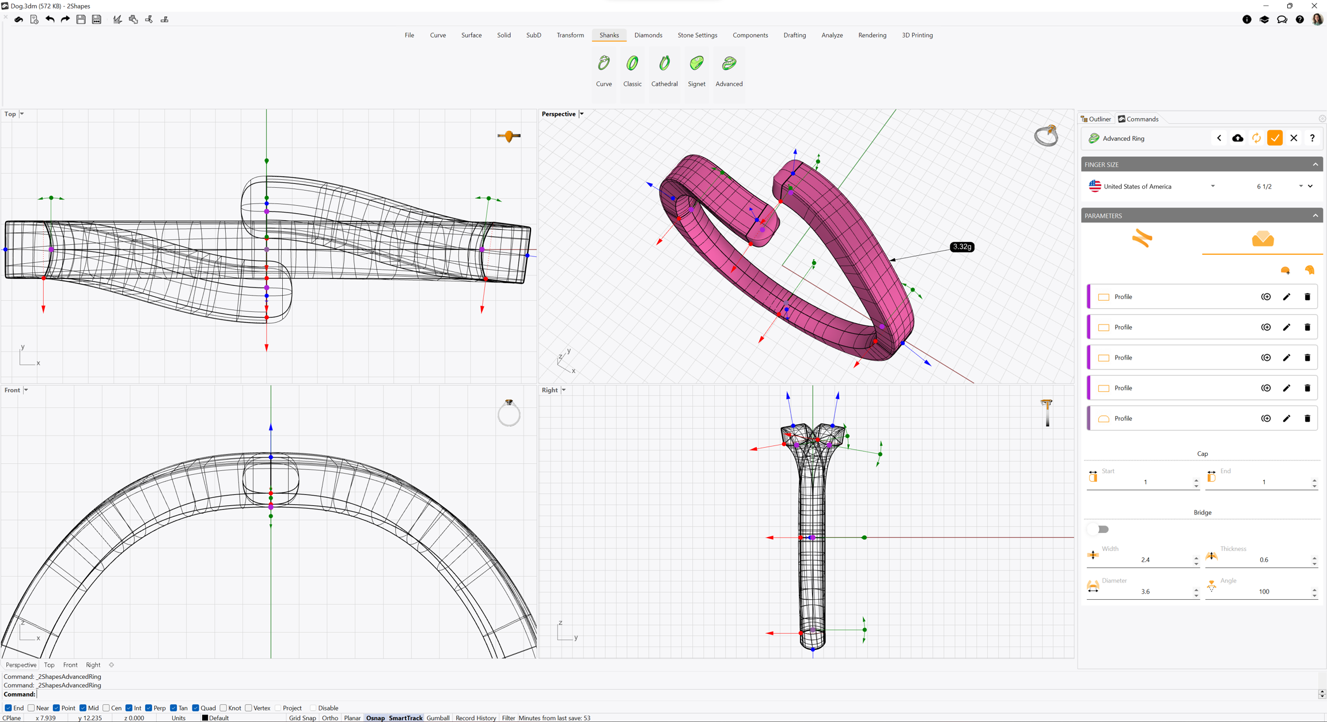Toggle Grid Snap in status bar
Image resolution: width=1327 pixels, height=722 pixels.
(302, 718)
